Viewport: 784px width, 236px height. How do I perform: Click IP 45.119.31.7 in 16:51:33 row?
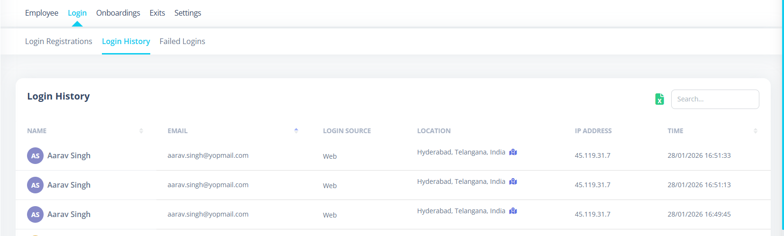pyautogui.click(x=593, y=155)
